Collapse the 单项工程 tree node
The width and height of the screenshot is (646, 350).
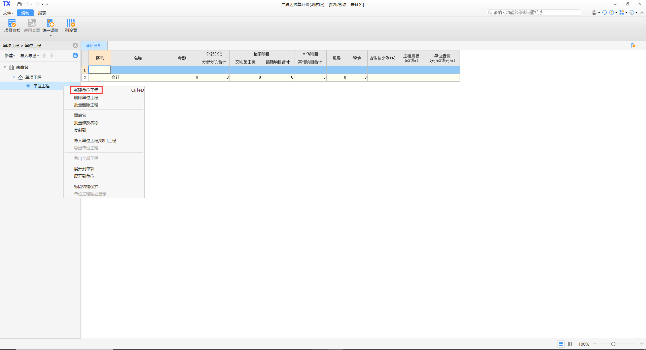[x=14, y=77]
